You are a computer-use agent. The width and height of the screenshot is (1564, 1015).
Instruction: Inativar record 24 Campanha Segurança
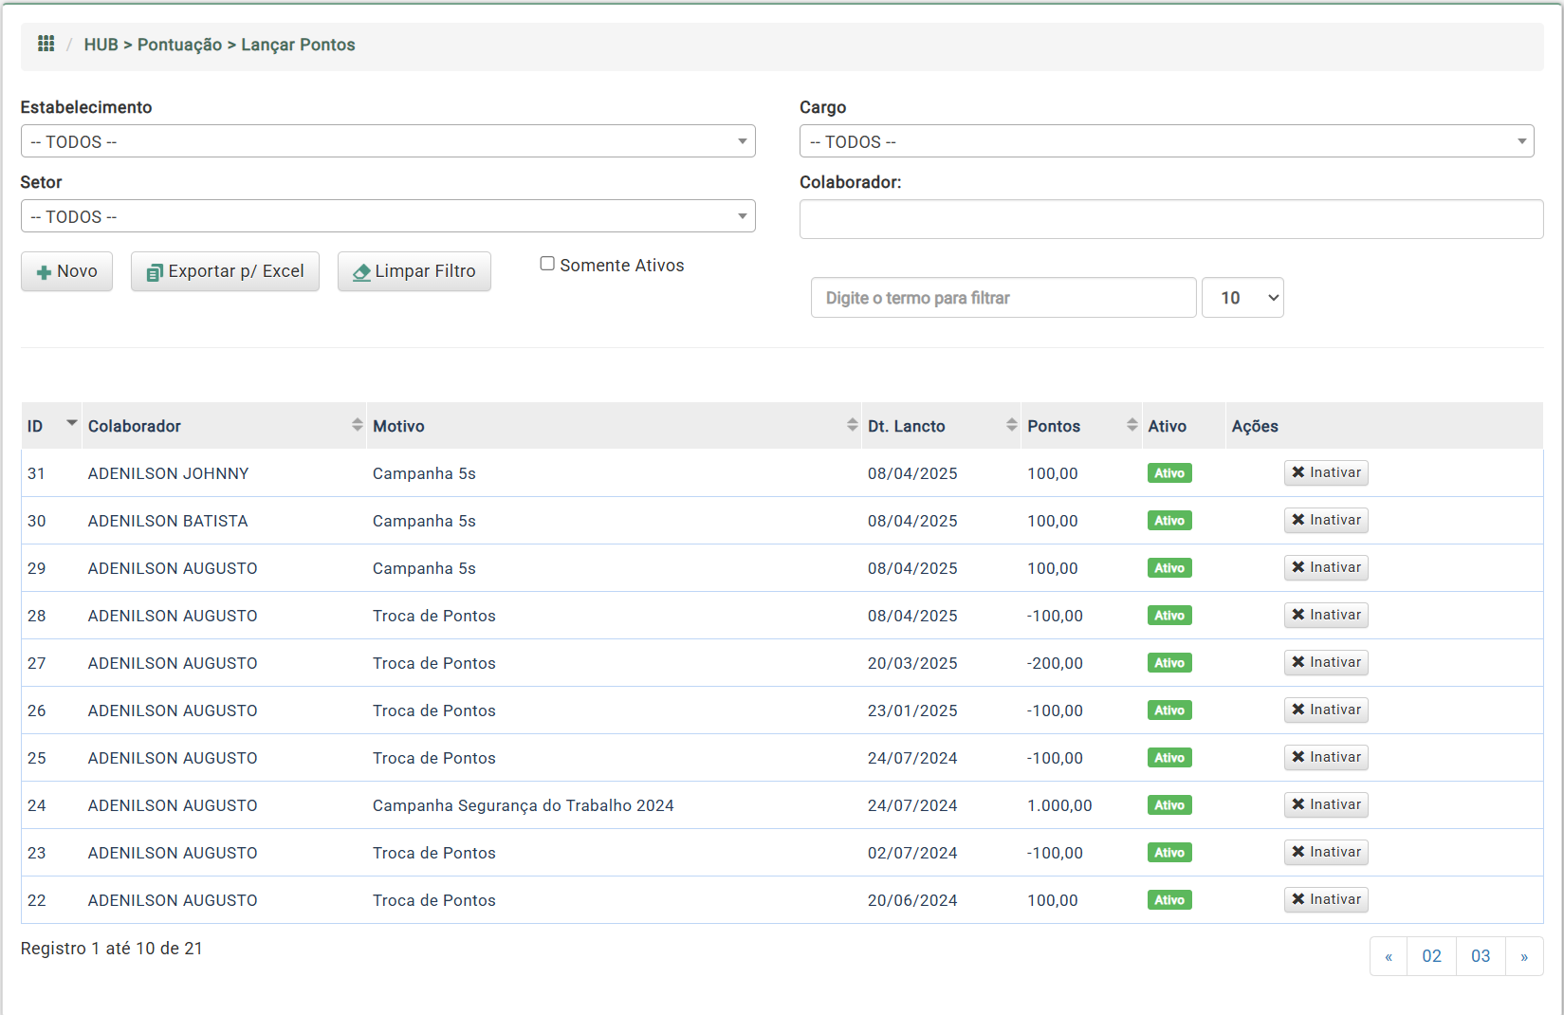[1326, 804]
